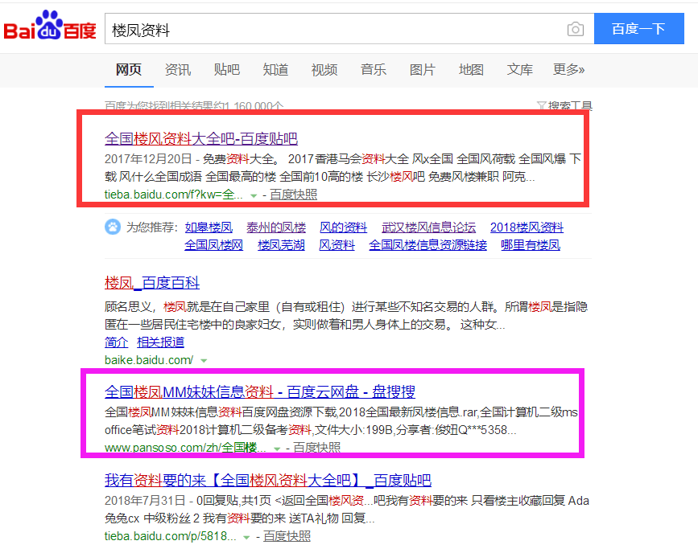Click snippet text 2017年12月20日
Screen dimensions: 698x549
pyautogui.click(x=148, y=158)
